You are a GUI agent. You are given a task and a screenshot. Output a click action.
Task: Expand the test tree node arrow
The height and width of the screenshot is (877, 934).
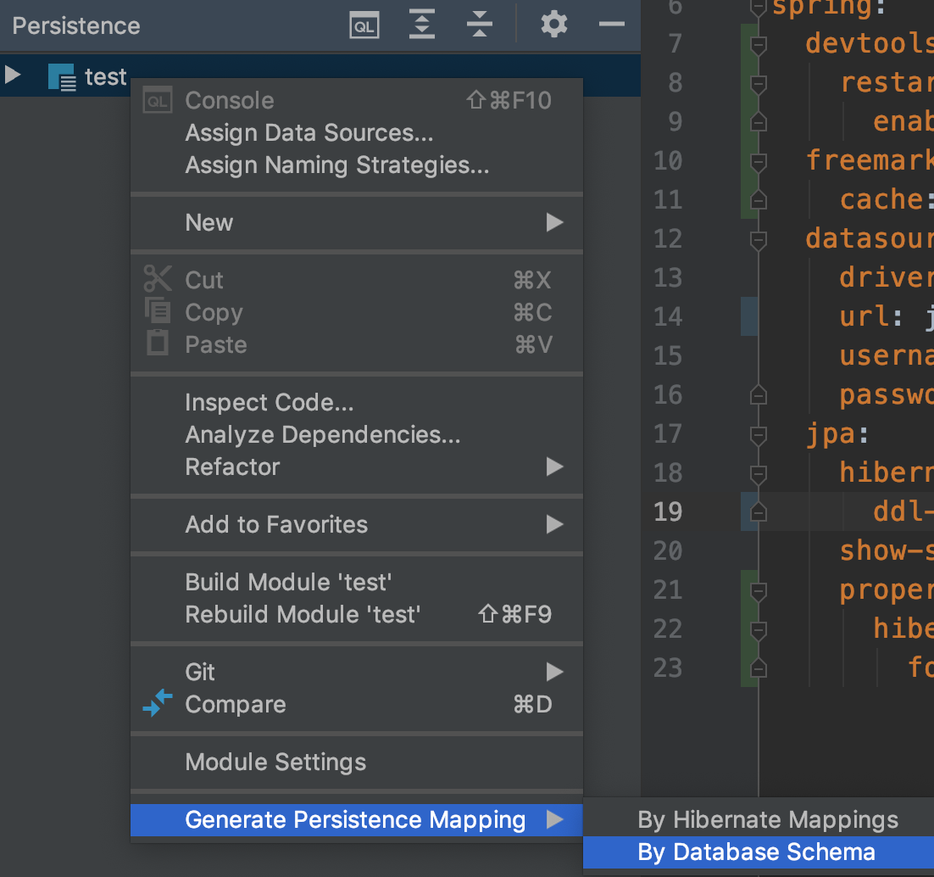pos(13,75)
